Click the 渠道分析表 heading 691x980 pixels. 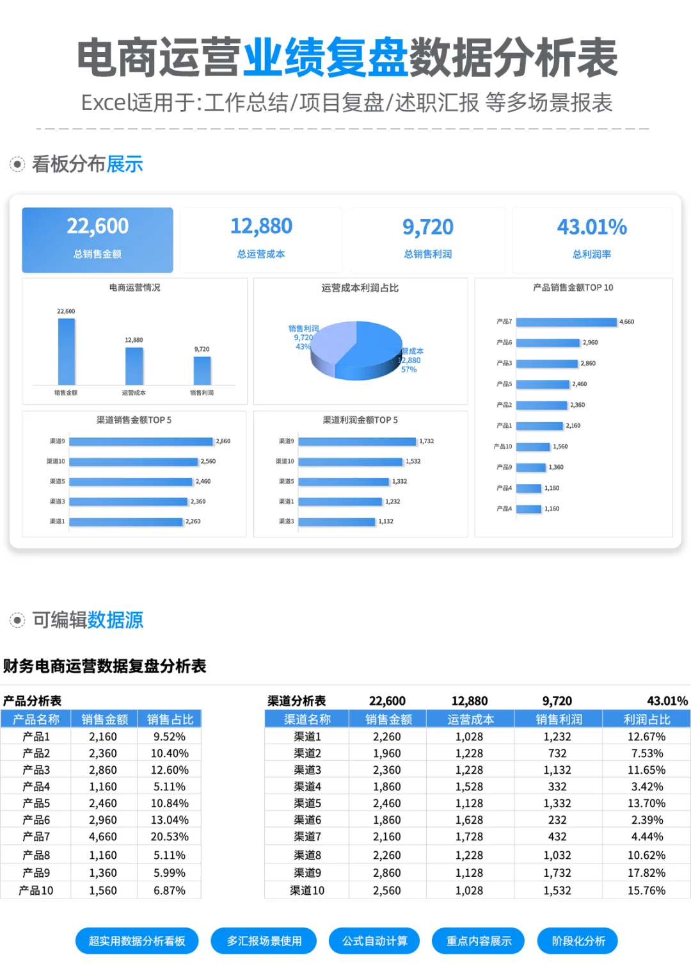[296, 701]
